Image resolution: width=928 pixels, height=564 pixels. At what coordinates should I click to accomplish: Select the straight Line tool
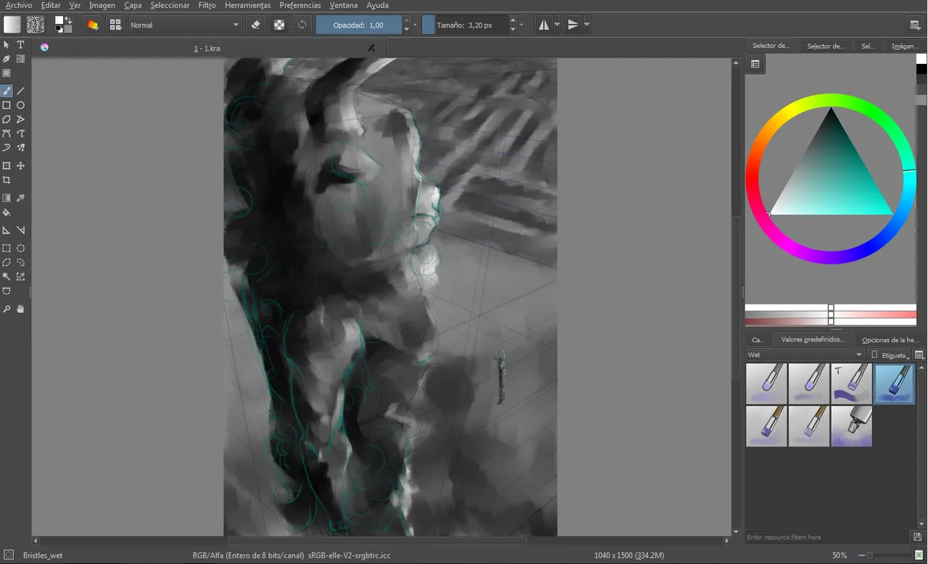point(20,91)
